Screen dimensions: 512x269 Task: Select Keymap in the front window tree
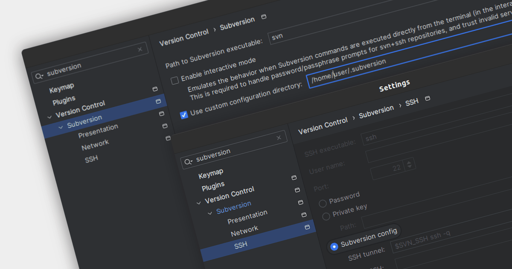[211, 173]
